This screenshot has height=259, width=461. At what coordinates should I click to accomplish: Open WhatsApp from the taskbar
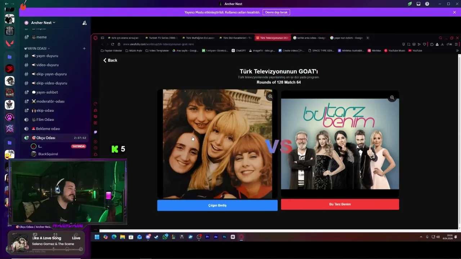pos(165,237)
